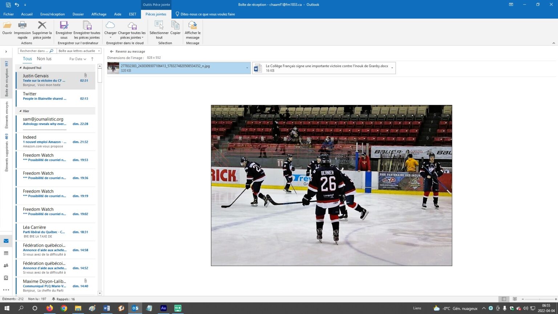Image resolution: width=558 pixels, height=314 pixels.
Task: Switch to the Envoi/réception tab
Action: coord(52,14)
